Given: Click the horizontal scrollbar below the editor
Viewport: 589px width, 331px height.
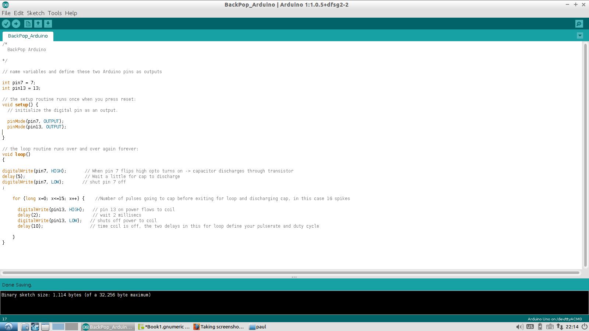Looking at the screenshot, I should (291, 273).
